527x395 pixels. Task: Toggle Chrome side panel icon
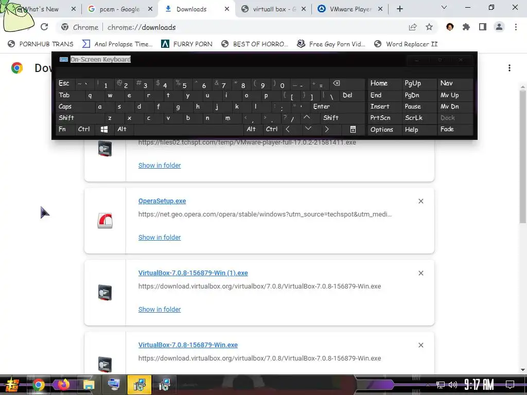click(483, 27)
